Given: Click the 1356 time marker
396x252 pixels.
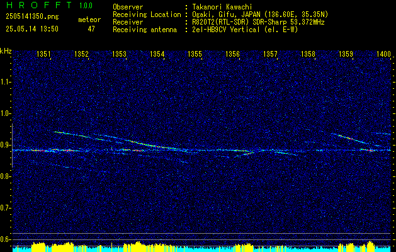Looking at the screenshot, I should [232, 54].
